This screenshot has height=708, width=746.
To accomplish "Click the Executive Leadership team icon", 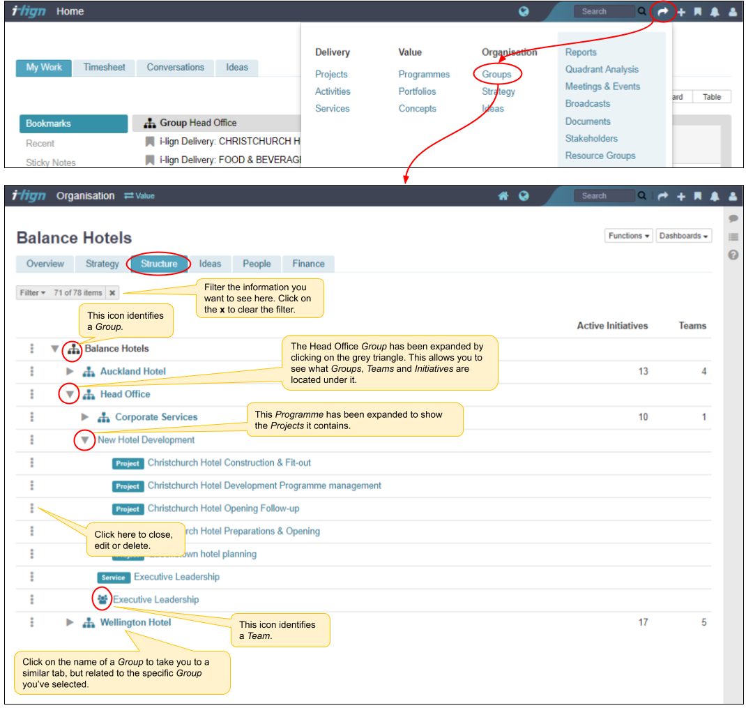I will click(x=102, y=599).
